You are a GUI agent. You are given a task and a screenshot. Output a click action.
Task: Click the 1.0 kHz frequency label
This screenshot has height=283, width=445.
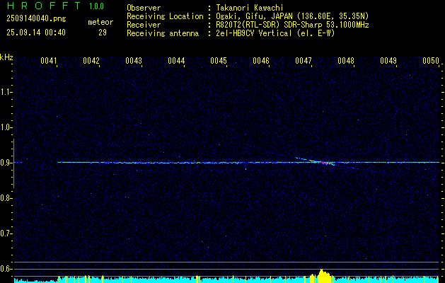pyautogui.click(x=6, y=127)
